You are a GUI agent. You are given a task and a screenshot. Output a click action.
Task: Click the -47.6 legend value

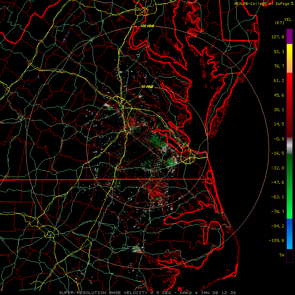click(278, 183)
